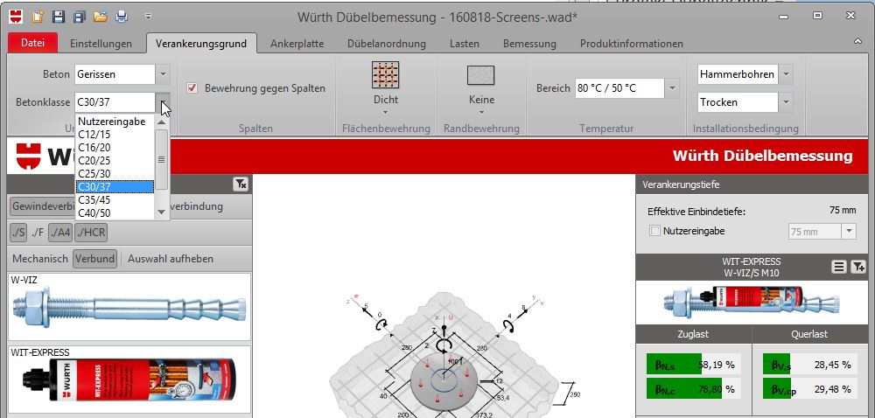Expand the Dicht Flächenbewehrung arrow

pos(386,112)
